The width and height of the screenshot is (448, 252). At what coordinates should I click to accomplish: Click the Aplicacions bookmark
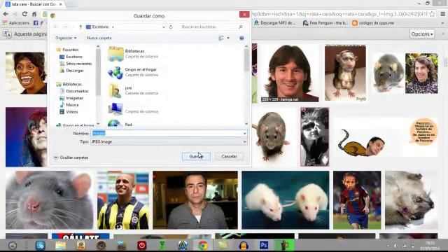[x=15, y=23]
